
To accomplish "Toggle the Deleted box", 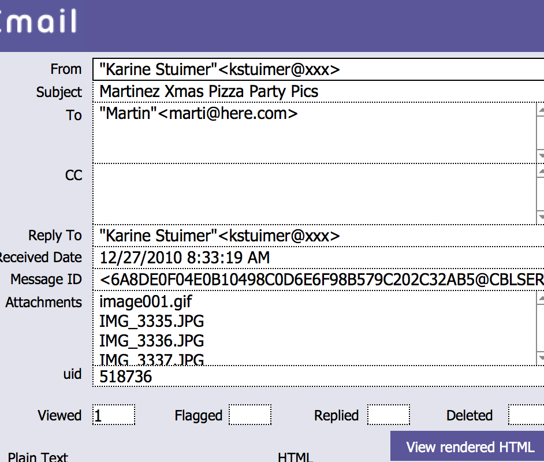I will click(x=526, y=415).
